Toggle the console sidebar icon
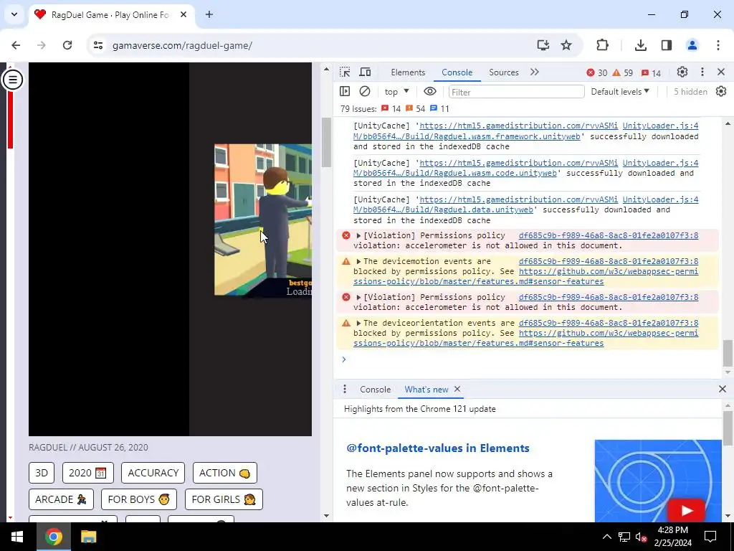The width and height of the screenshot is (734, 551). click(345, 91)
